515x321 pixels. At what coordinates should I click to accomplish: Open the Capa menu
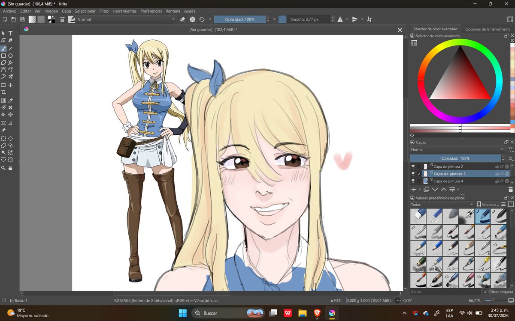[x=66, y=11]
